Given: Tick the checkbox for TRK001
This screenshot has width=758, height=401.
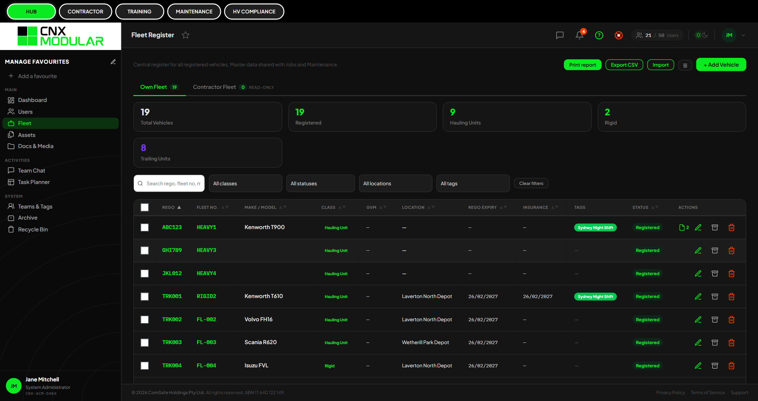Looking at the screenshot, I should (144, 296).
